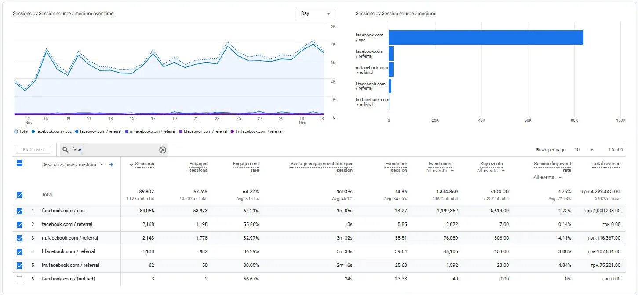638x295 pixels.
Task: Click the Plot rows button
Action: coord(33,150)
